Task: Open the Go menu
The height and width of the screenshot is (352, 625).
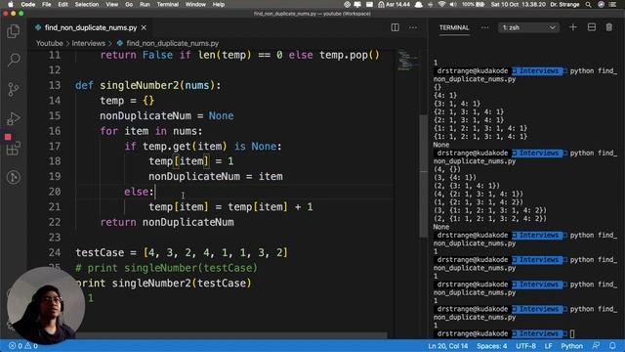Action: [x=129, y=4]
